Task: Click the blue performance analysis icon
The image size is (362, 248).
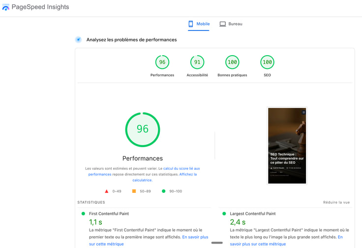Action: coord(79,40)
